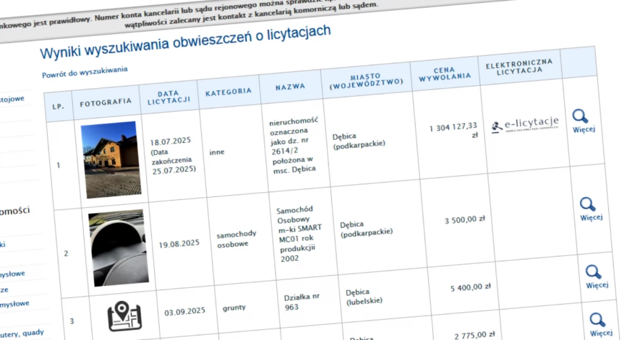Click the Powrót do wyszukiwania link
632x340 pixels.
[x=85, y=72]
